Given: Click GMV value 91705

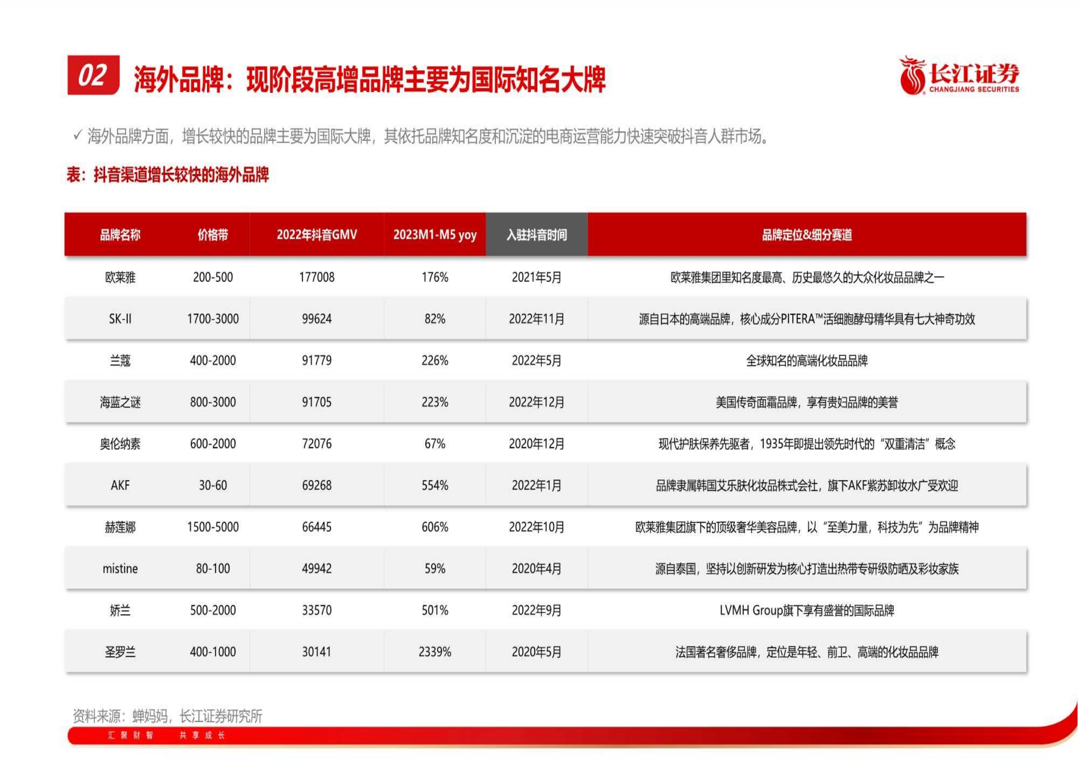Looking at the screenshot, I should [x=317, y=402].
